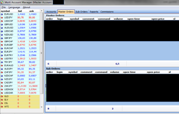Click the down-arrow icon next to USDTRY

[x=2, y=59]
